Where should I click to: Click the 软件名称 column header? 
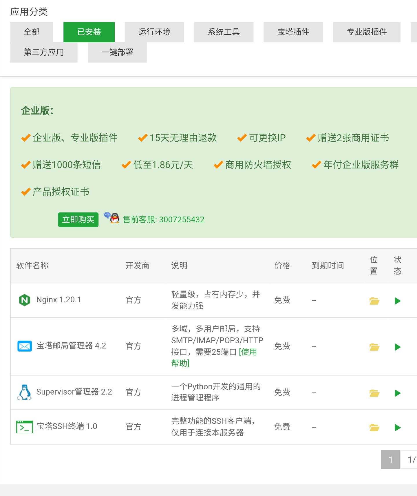coord(32,266)
